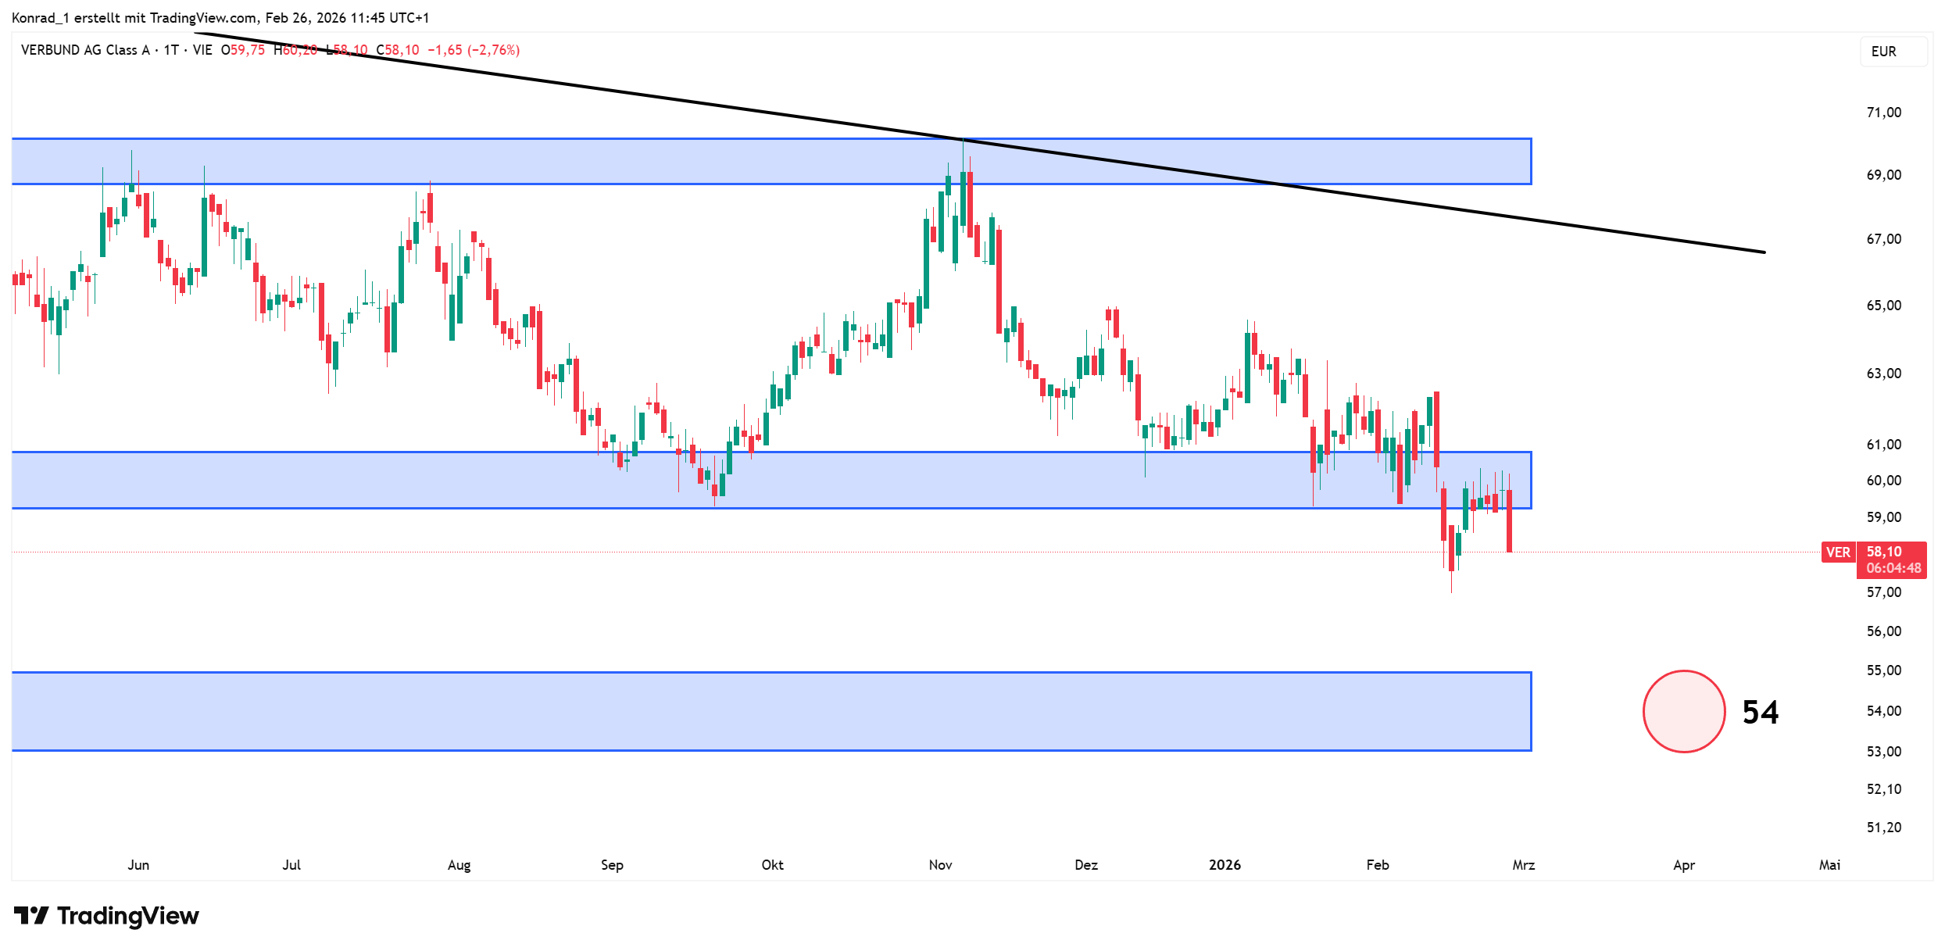The width and height of the screenshot is (1945, 951).
Task: Click the red VER ticker tag
Action: pyautogui.click(x=1837, y=552)
